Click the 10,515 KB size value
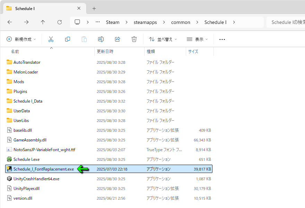 pyautogui.click(x=202, y=198)
